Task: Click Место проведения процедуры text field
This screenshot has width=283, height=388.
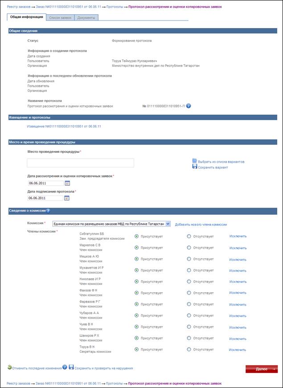Action: 81,163
